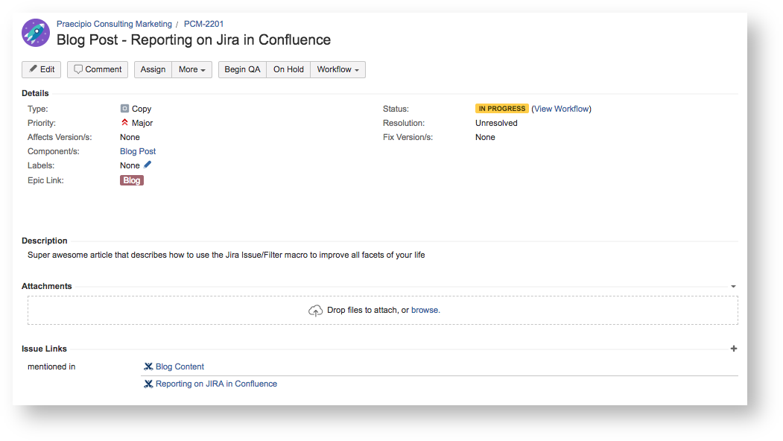Click the cloud upload icon in Attachments
The width and height of the screenshot is (783, 441).
(x=315, y=311)
